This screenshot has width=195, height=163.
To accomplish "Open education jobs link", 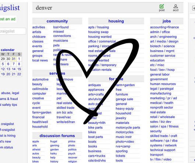I will point(157,60).
